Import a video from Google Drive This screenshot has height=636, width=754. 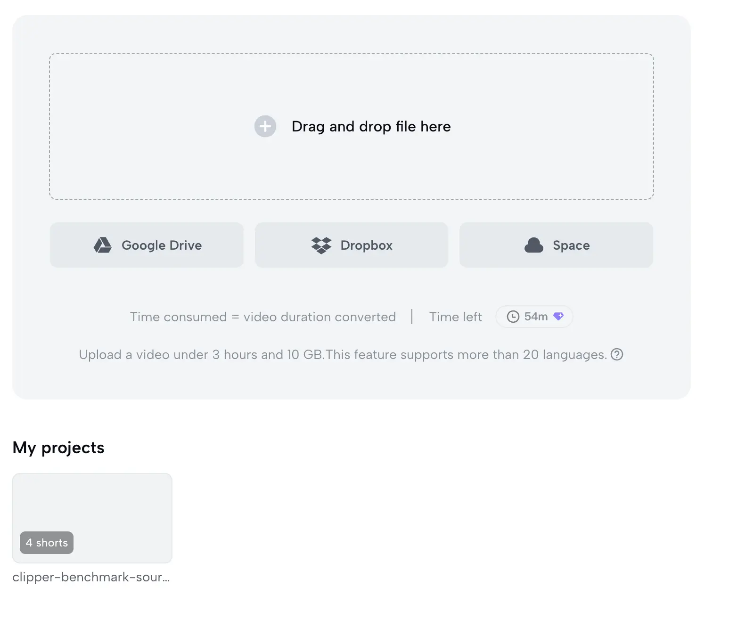(x=147, y=245)
